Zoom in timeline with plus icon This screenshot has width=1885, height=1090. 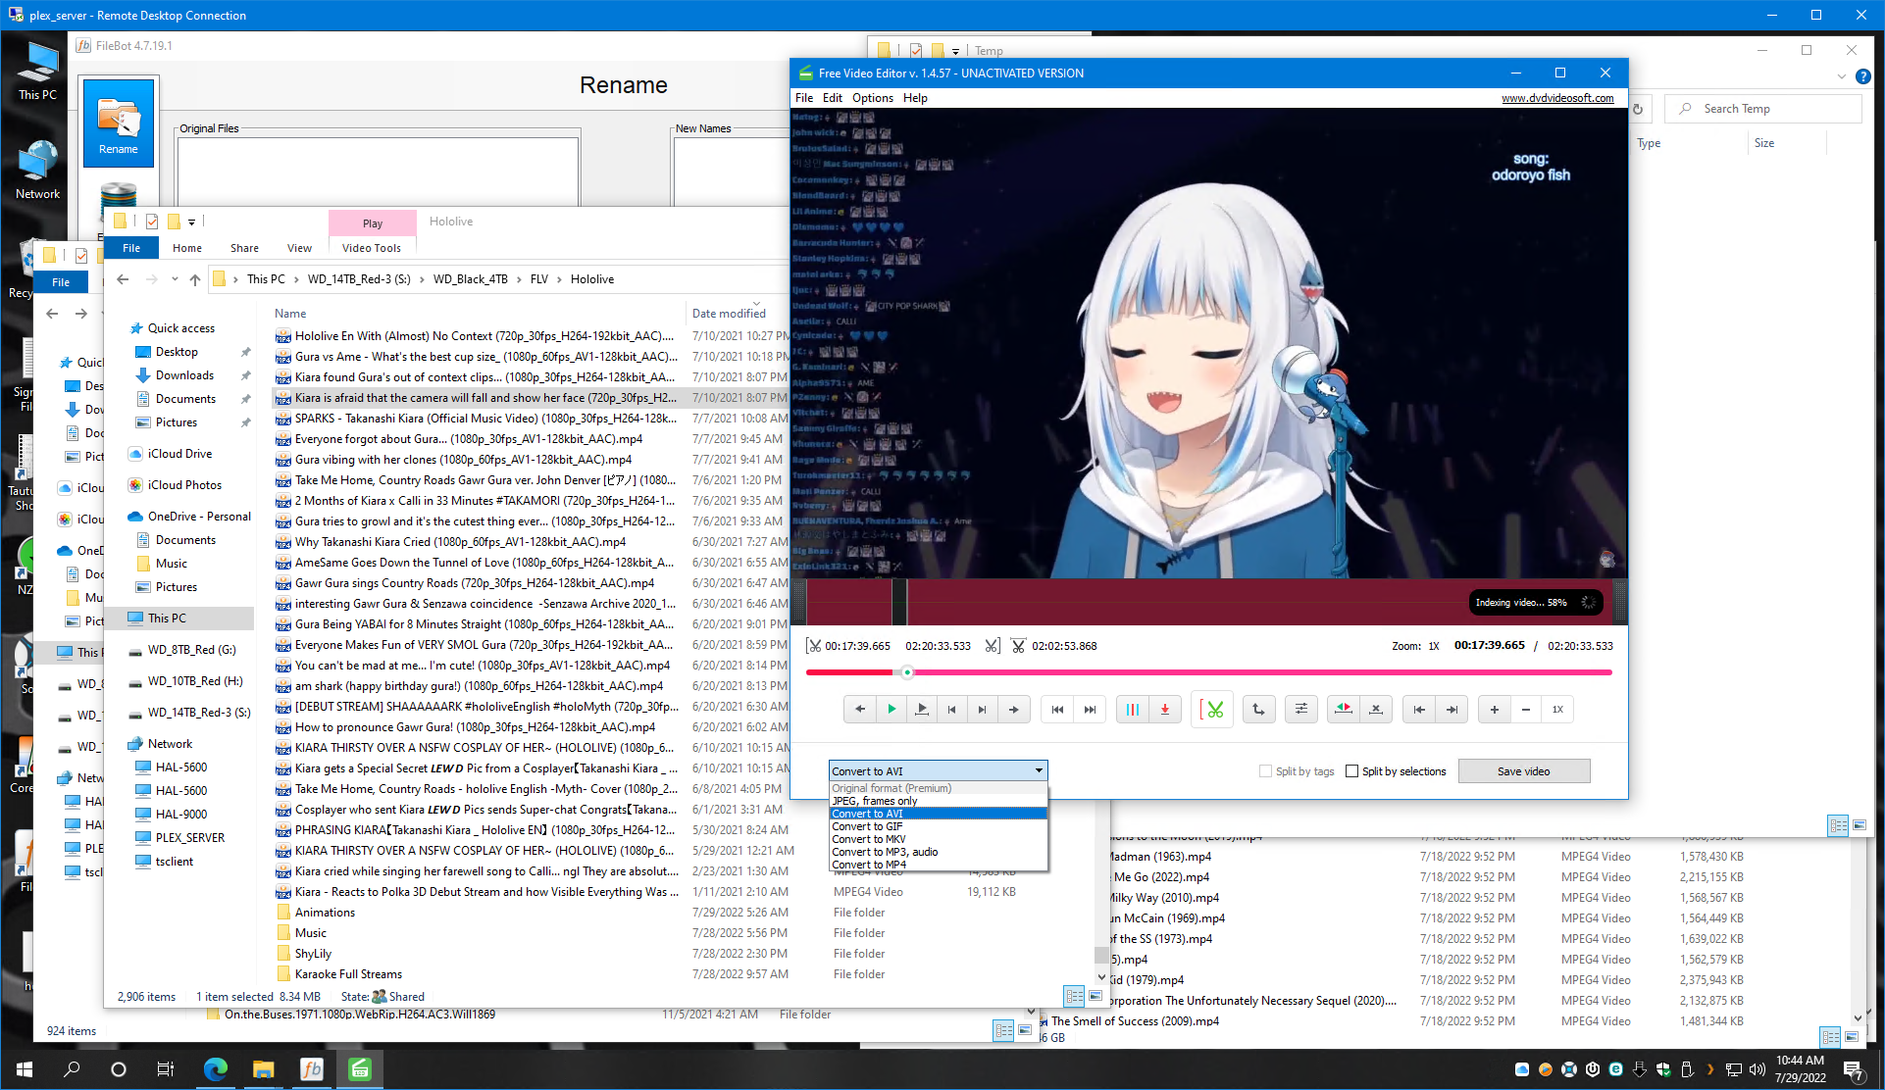(1494, 710)
